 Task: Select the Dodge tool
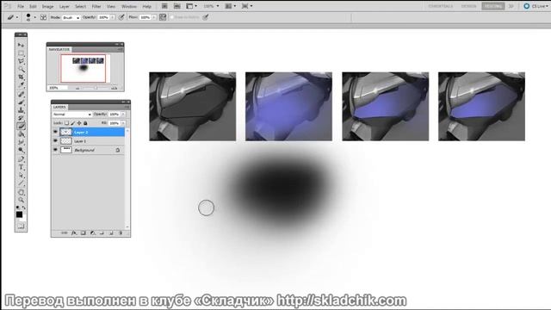[x=21, y=150]
